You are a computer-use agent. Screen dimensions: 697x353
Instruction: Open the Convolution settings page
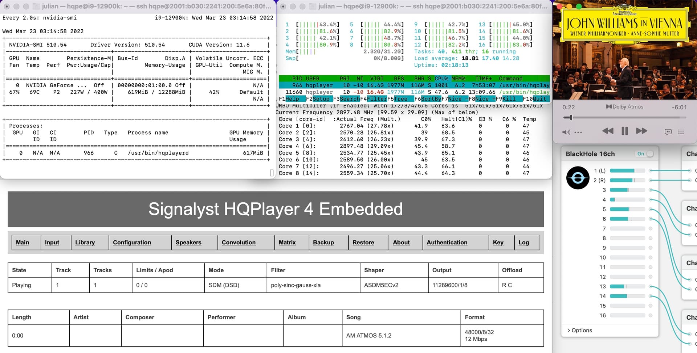pos(239,242)
